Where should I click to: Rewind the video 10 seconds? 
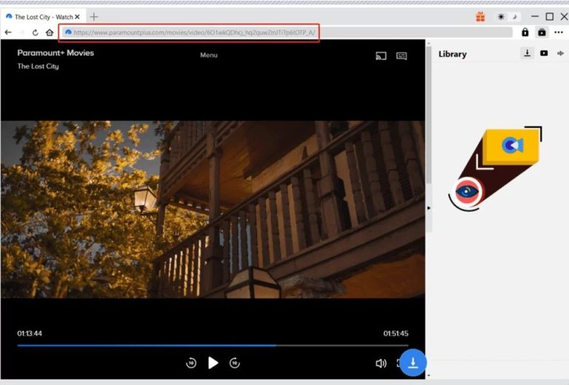pos(191,363)
